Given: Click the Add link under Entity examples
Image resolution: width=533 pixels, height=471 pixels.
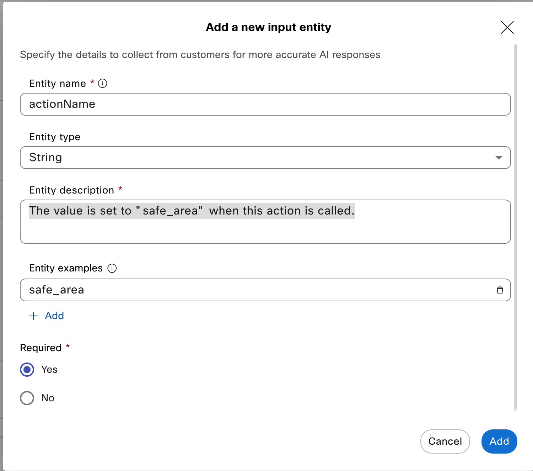Looking at the screenshot, I should [x=54, y=316].
